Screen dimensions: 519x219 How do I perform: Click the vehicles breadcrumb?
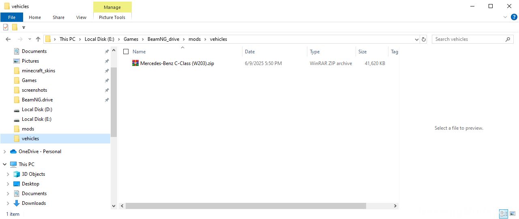[218, 39]
